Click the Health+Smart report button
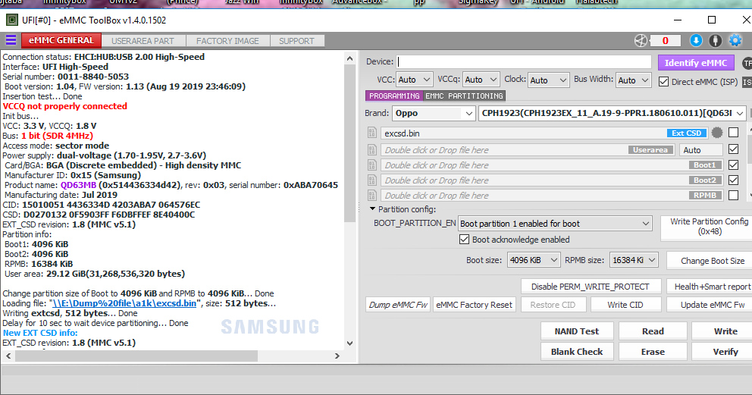Image resolution: width=752 pixels, height=395 pixels. point(710,287)
